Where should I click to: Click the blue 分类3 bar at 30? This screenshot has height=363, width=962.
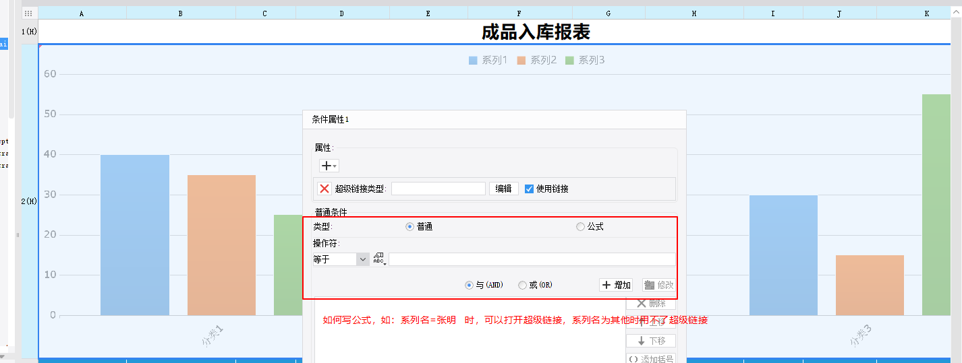(x=783, y=255)
